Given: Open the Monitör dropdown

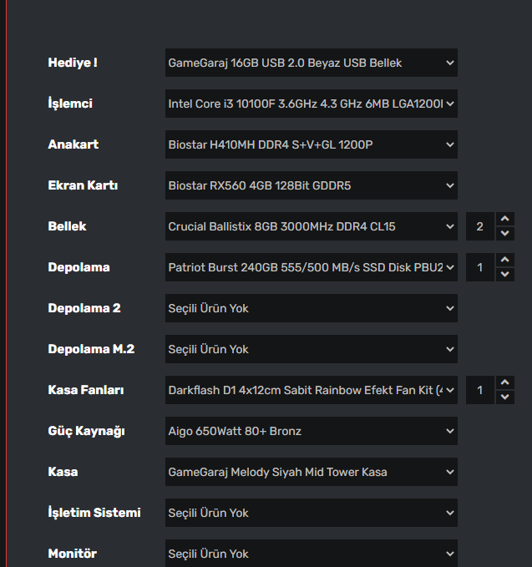Looking at the screenshot, I should tap(311, 554).
